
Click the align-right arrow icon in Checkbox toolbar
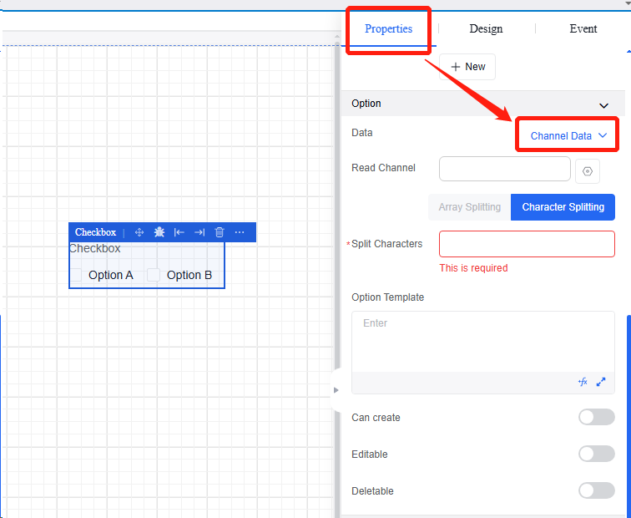199,232
